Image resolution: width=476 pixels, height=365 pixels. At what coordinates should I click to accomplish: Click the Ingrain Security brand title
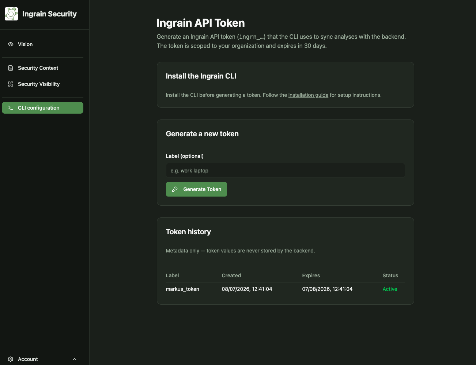(x=49, y=14)
